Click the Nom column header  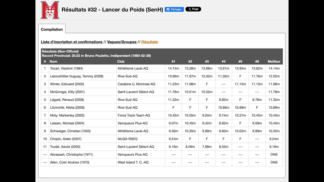(x=53, y=61)
